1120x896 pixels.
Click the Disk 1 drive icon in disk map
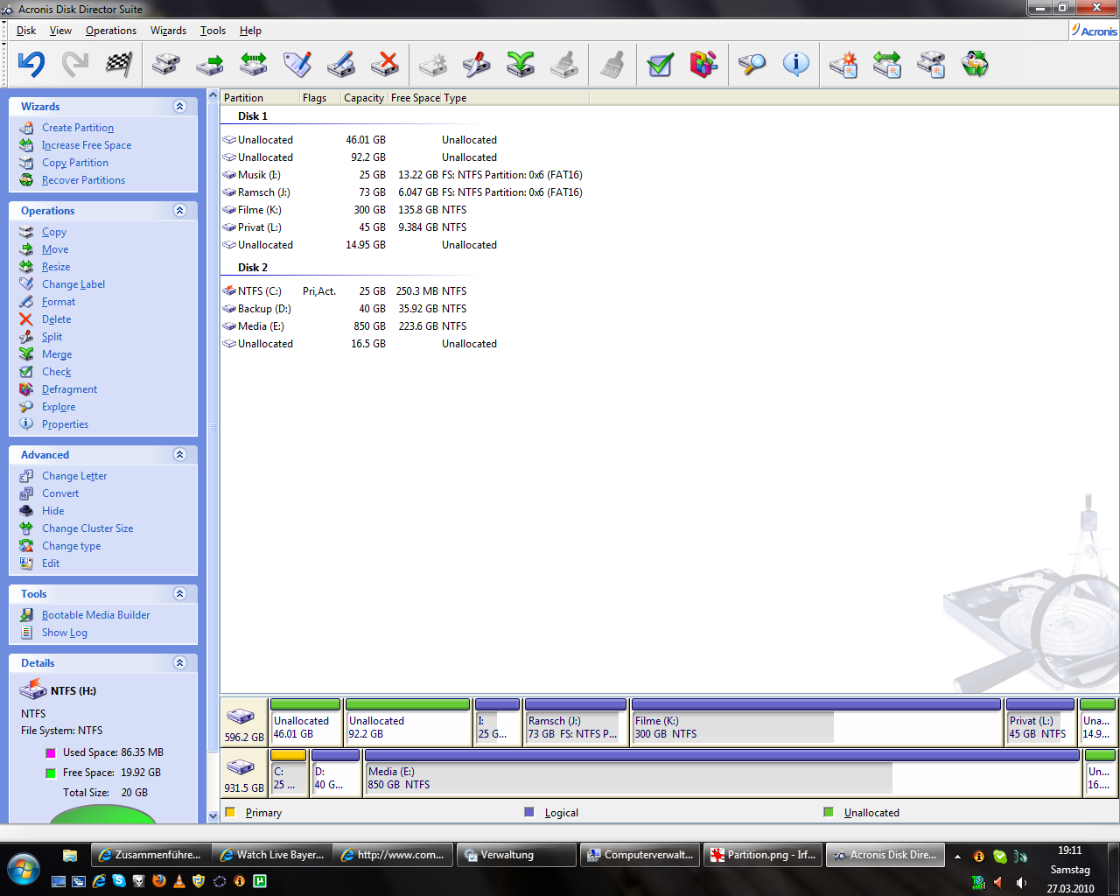click(x=240, y=716)
